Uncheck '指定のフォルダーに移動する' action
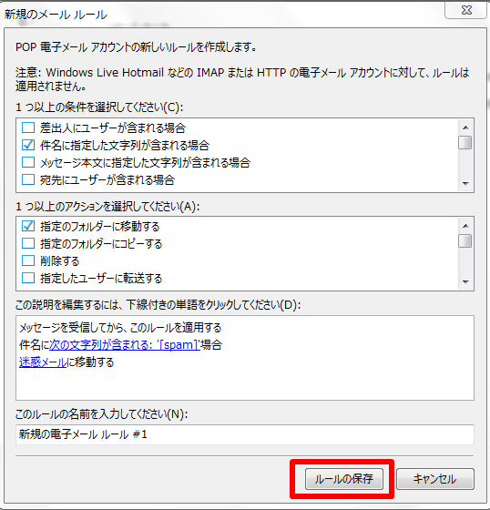 (28, 226)
